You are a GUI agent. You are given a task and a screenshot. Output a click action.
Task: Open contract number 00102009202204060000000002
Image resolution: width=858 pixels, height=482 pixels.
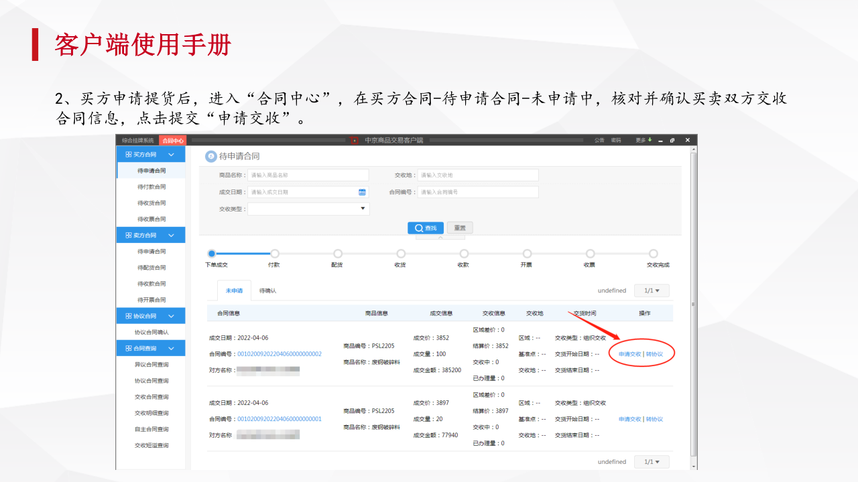click(280, 354)
